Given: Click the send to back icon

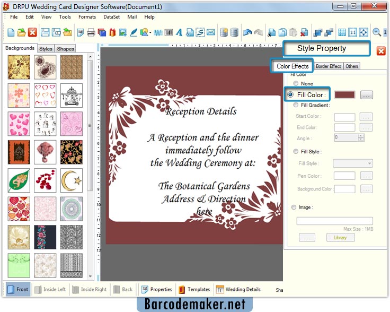Looking at the screenshot, I should point(329,32).
